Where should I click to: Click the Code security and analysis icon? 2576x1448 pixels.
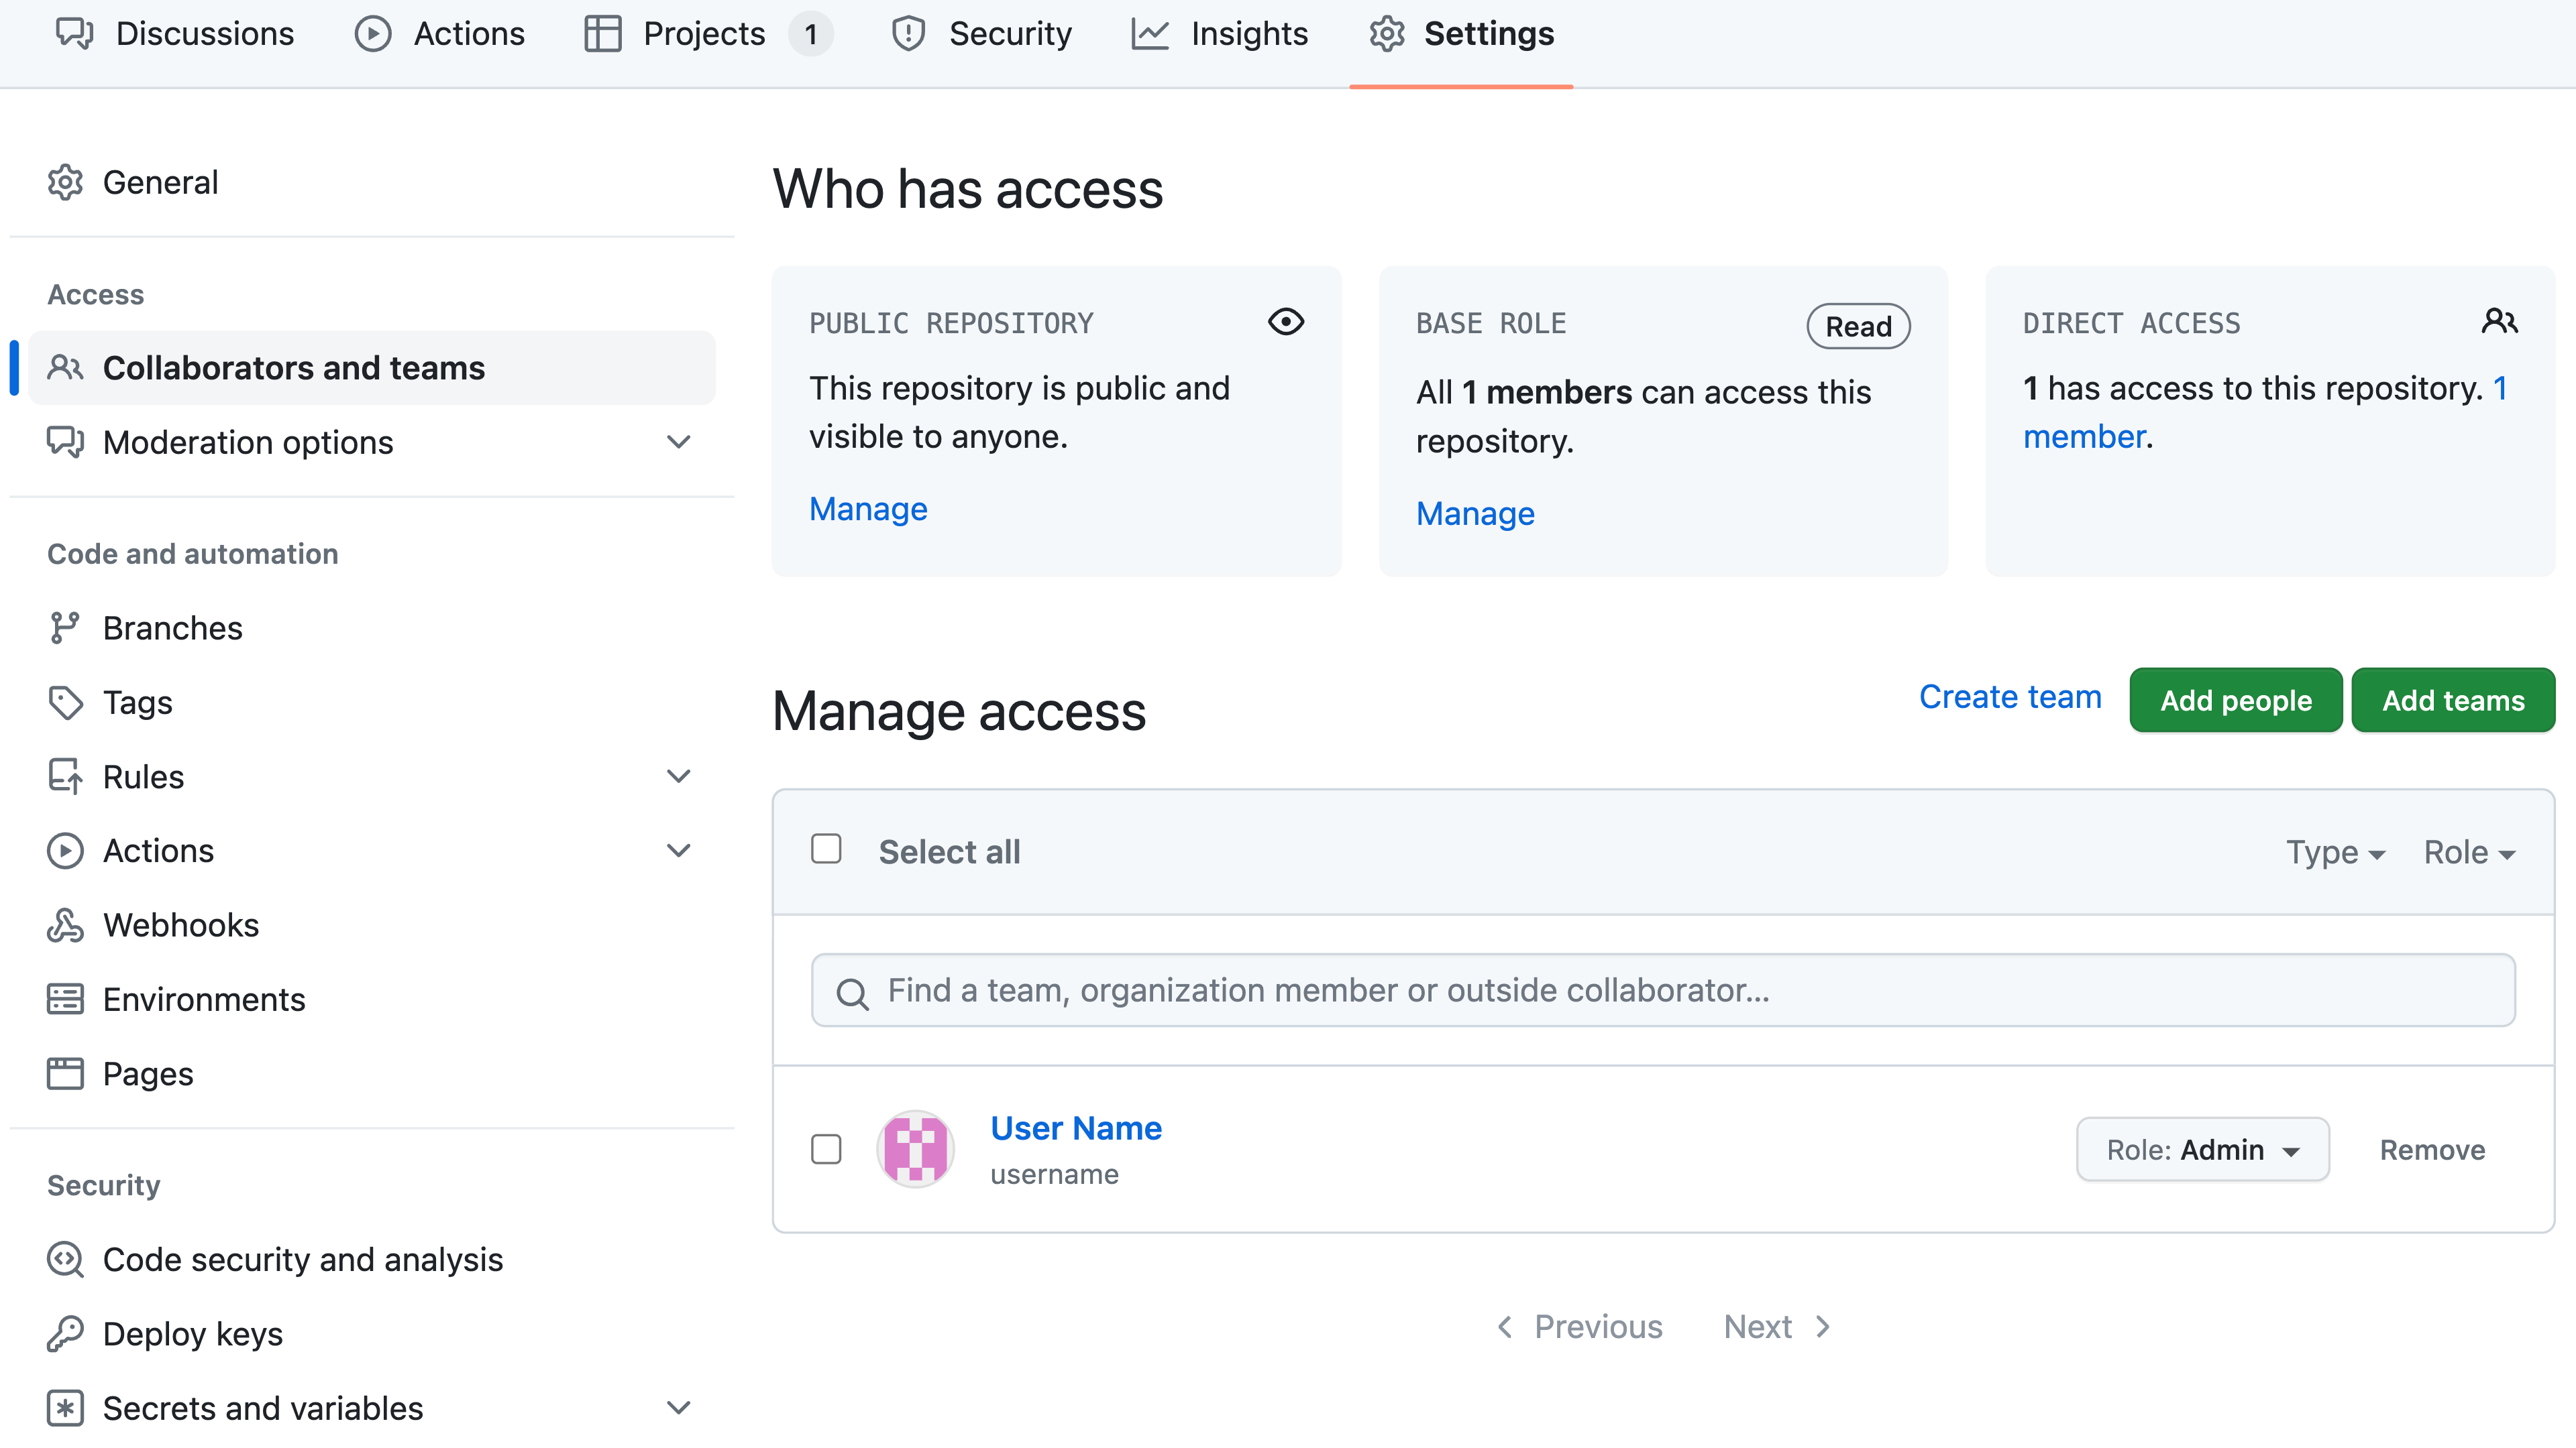tap(65, 1259)
